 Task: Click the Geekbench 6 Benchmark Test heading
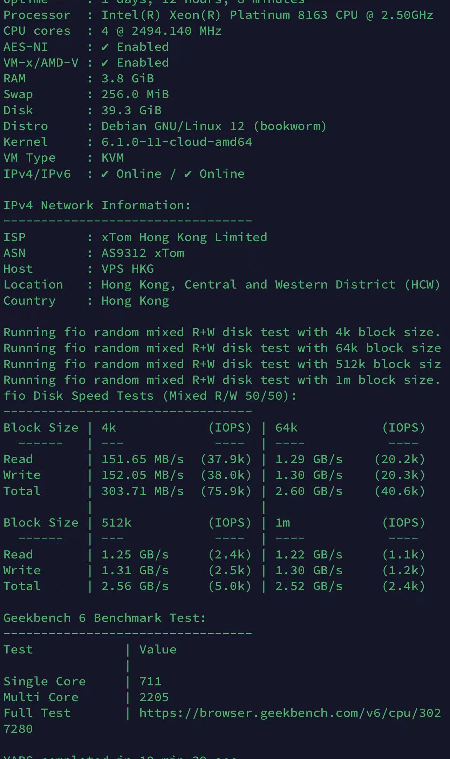tap(104, 618)
